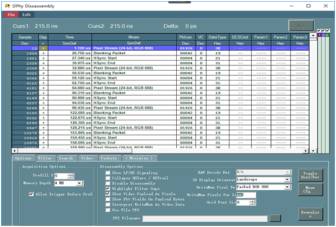336x227 pixels.
Task: Expand the sample 6107 row plus icon
Action: pyautogui.click(x=43, y=93)
